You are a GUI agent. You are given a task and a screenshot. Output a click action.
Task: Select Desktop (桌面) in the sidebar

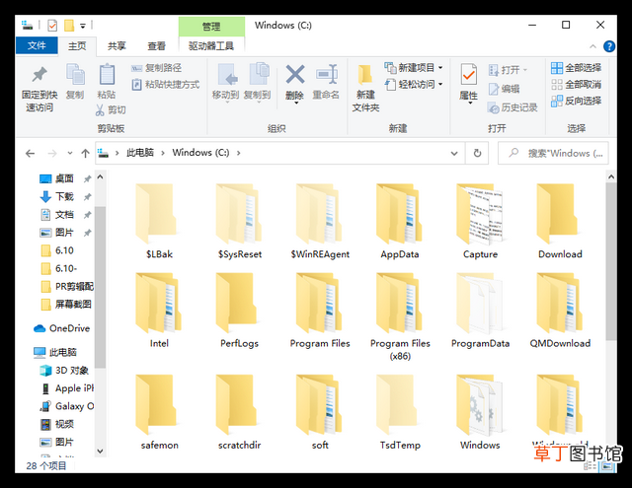(x=64, y=178)
